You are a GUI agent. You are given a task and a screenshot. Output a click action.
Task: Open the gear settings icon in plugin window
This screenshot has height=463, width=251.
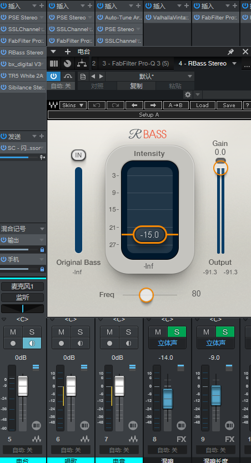pyautogui.click(x=188, y=95)
